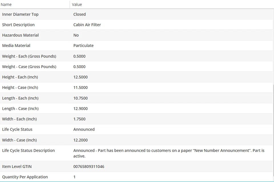Click the Value column header
Image resolution: width=274 pixels, height=182 pixels.
(x=172, y=4)
